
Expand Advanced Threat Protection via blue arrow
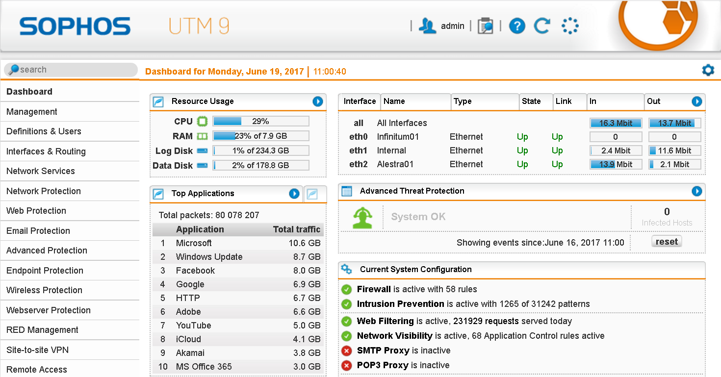point(697,191)
